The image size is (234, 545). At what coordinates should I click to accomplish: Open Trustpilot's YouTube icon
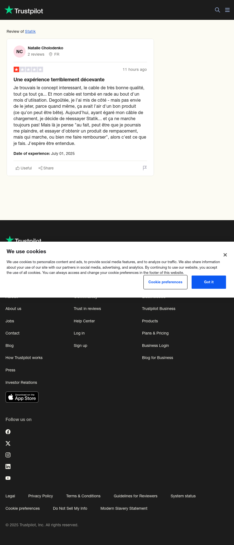pyautogui.click(x=8, y=478)
